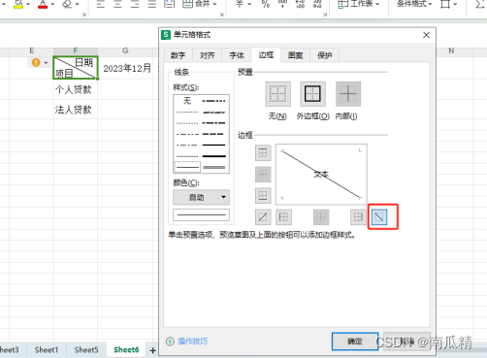Click the border preview box showing 文本

click(x=321, y=175)
